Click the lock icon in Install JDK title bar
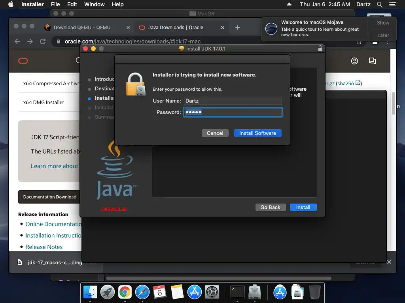Screen dimensions: 405x303 click(x=320, y=49)
